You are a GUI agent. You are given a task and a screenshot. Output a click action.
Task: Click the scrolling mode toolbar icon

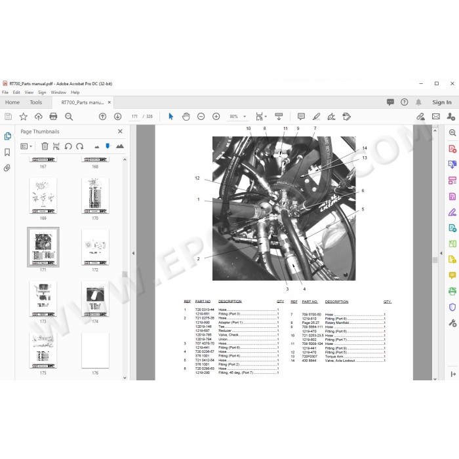(x=279, y=117)
